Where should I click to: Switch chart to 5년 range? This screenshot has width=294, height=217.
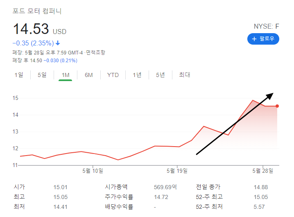tap(161, 75)
